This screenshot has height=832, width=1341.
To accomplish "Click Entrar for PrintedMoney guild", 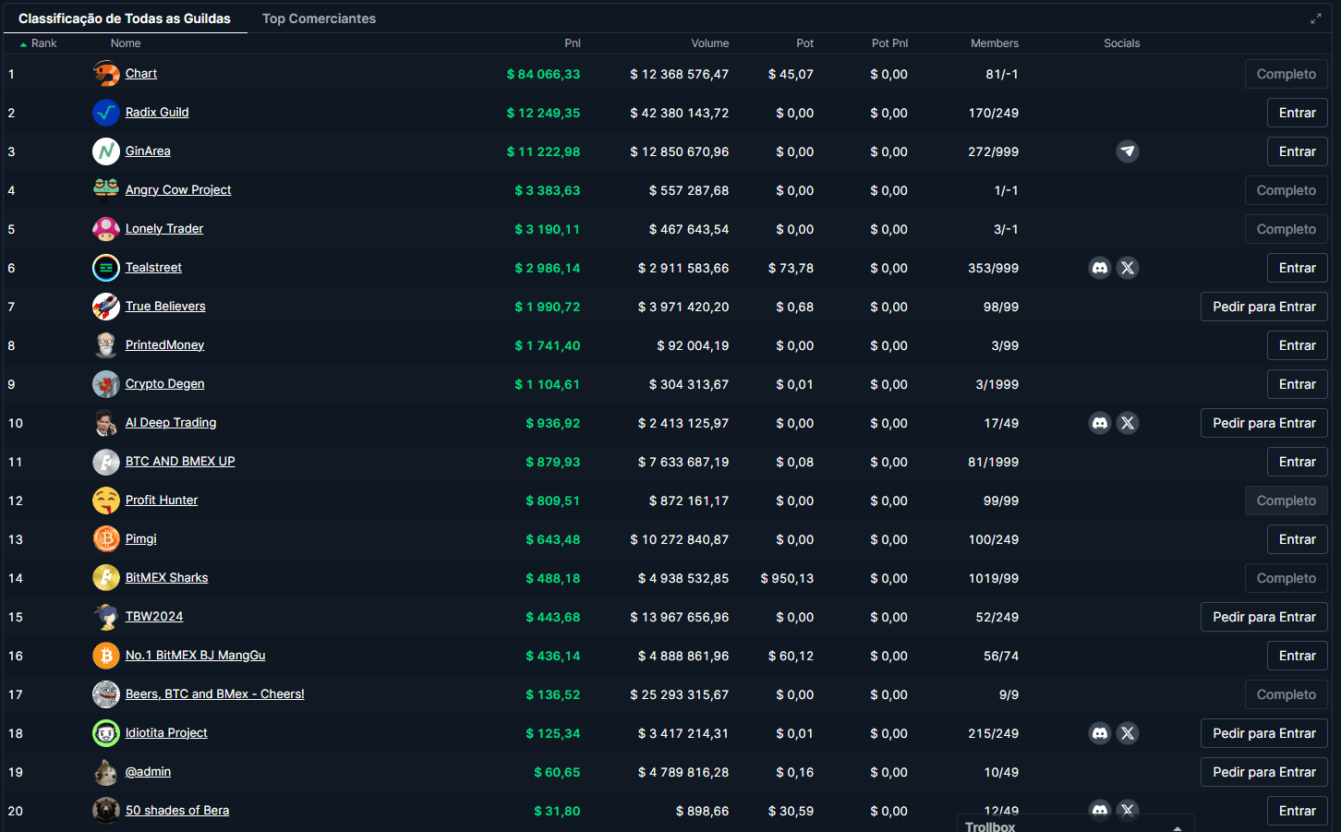I will tap(1298, 345).
